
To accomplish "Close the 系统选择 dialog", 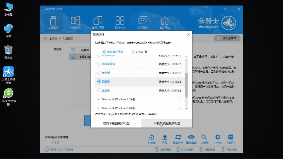I will (189, 34).
